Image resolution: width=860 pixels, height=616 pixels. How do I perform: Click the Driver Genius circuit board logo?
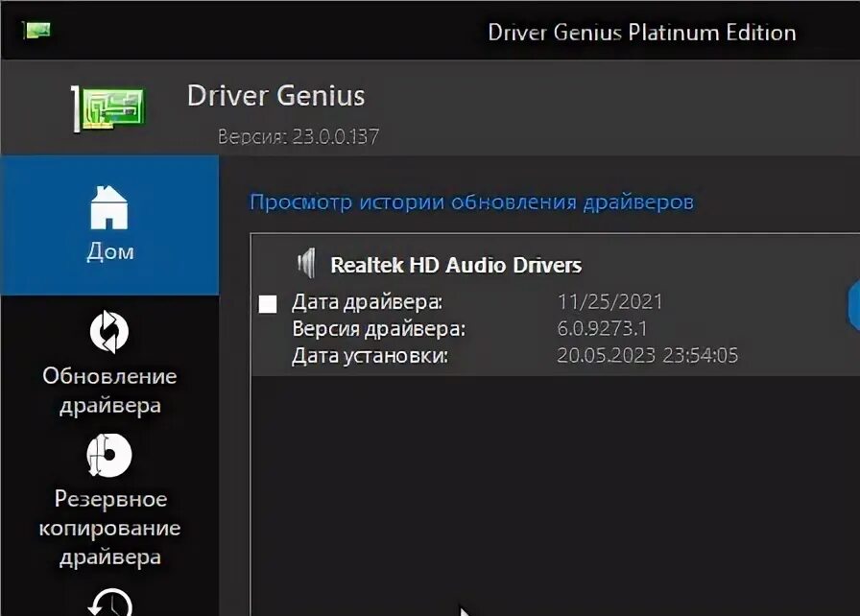point(108,108)
